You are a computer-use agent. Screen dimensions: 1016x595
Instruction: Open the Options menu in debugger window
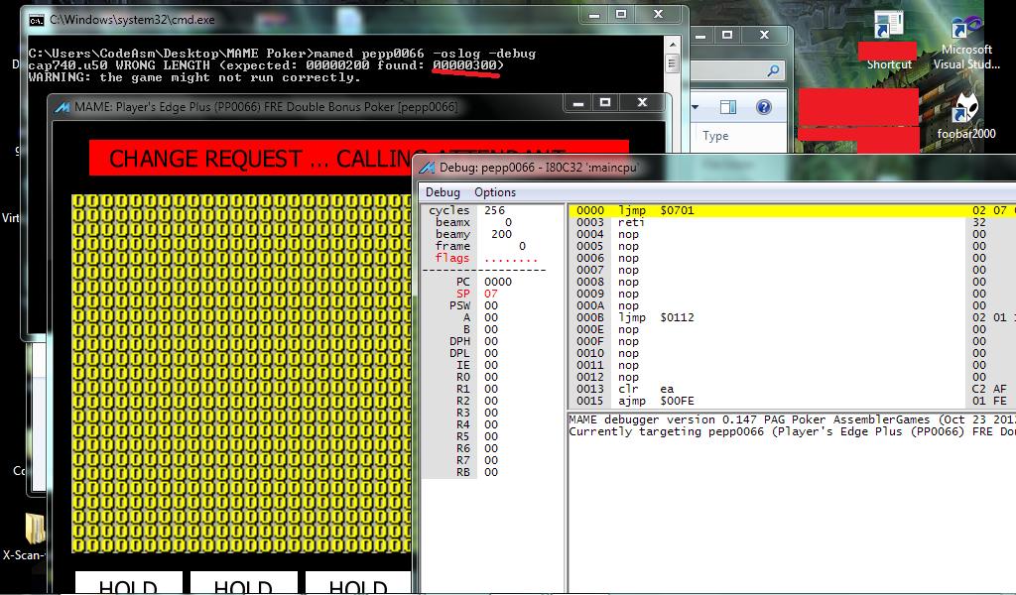click(x=495, y=192)
